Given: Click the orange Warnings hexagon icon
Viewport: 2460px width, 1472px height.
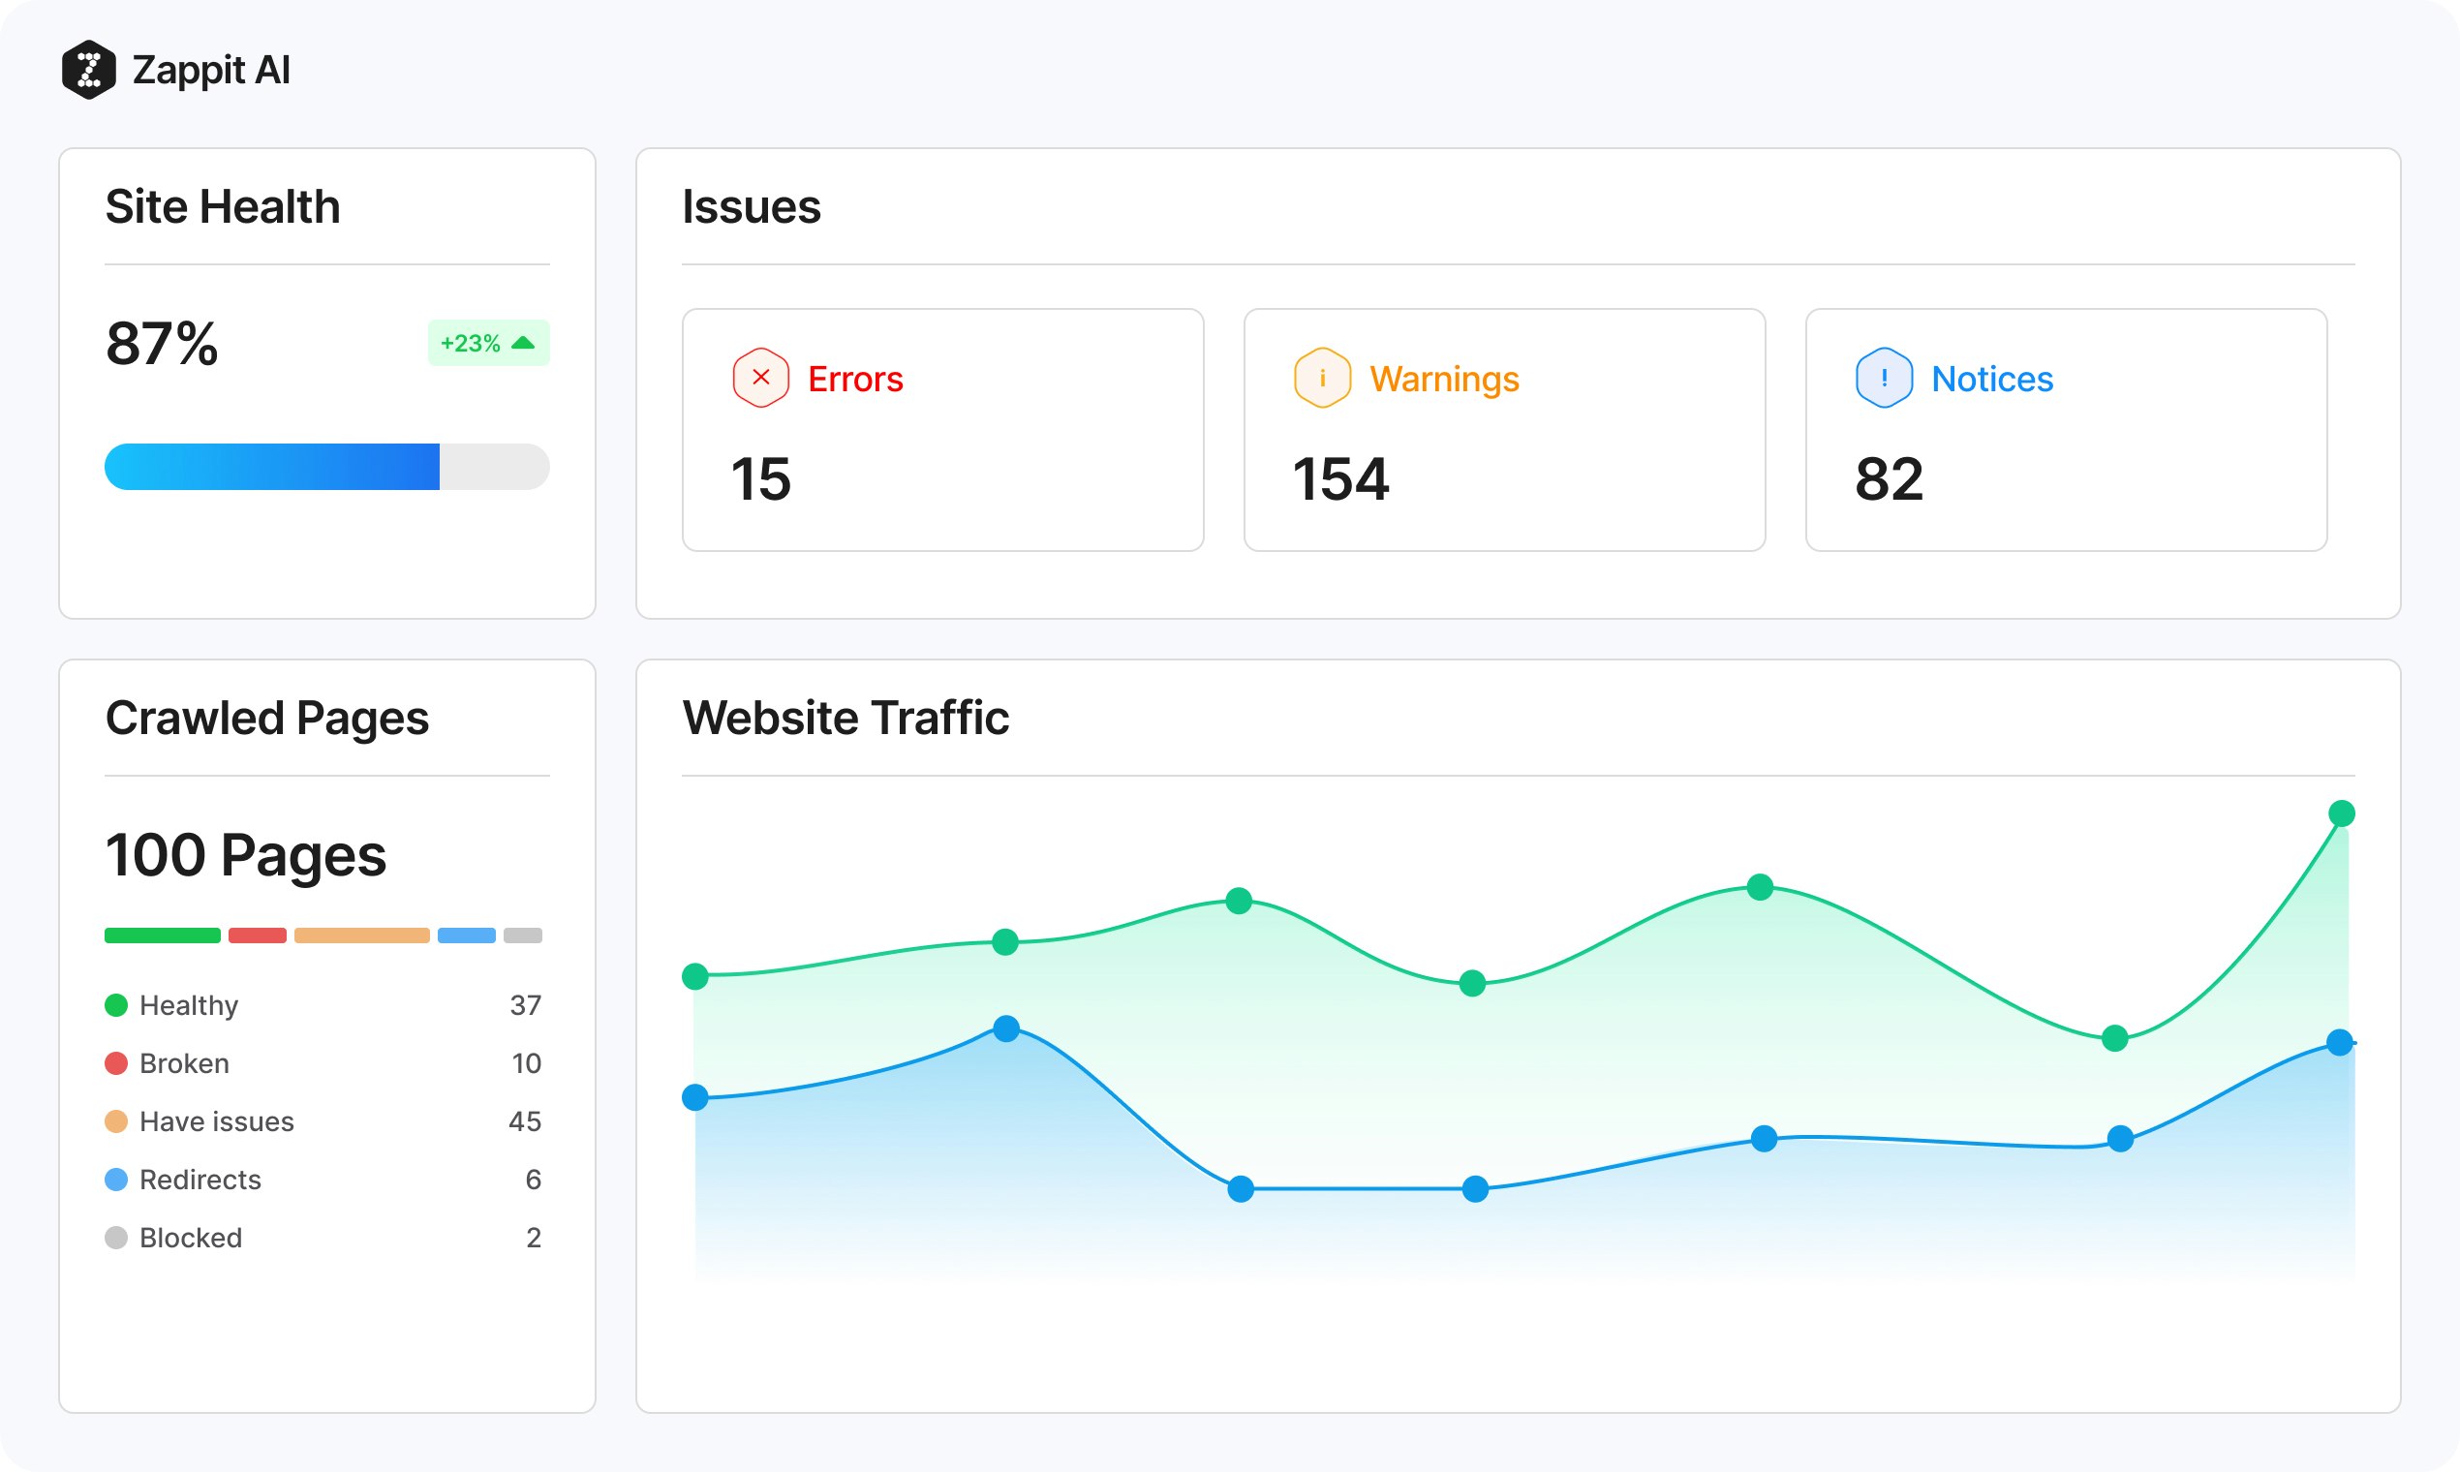Looking at the screenshot, I should tap(1322, 378).
